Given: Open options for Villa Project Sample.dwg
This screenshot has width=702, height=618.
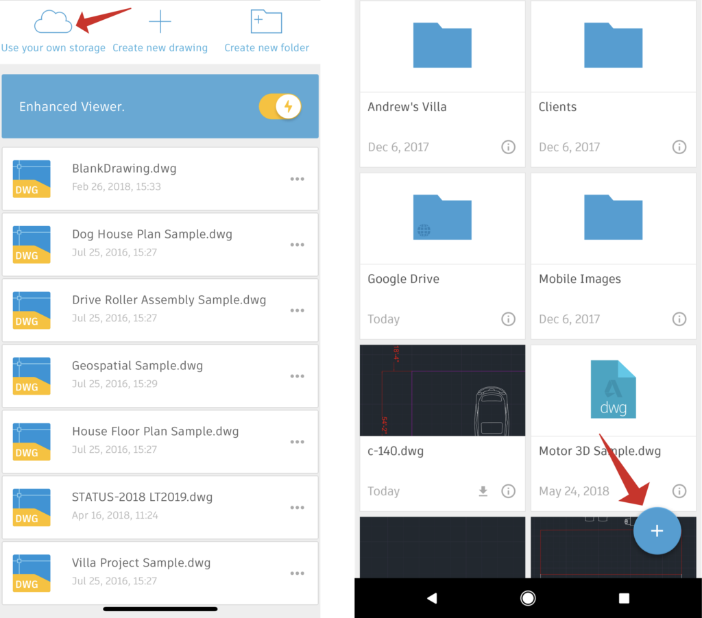Looking at the screenshot, I should (297, 573).
